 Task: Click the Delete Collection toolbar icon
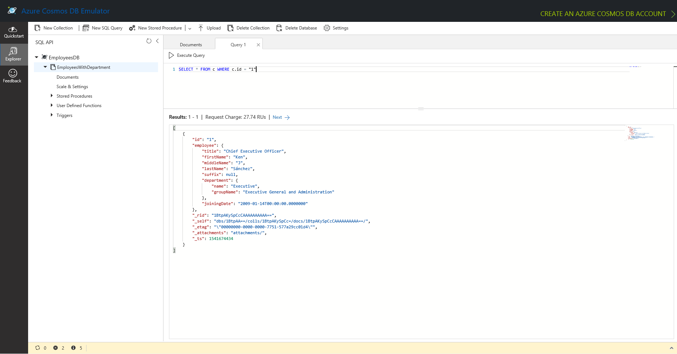point(230,28)
